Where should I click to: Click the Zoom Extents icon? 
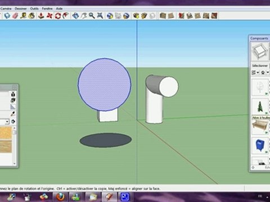tap(100, 16)
